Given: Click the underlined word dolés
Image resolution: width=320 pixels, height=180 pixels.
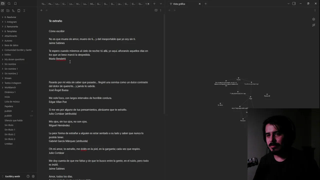Looking at the screenshot, I should (83, 149).
